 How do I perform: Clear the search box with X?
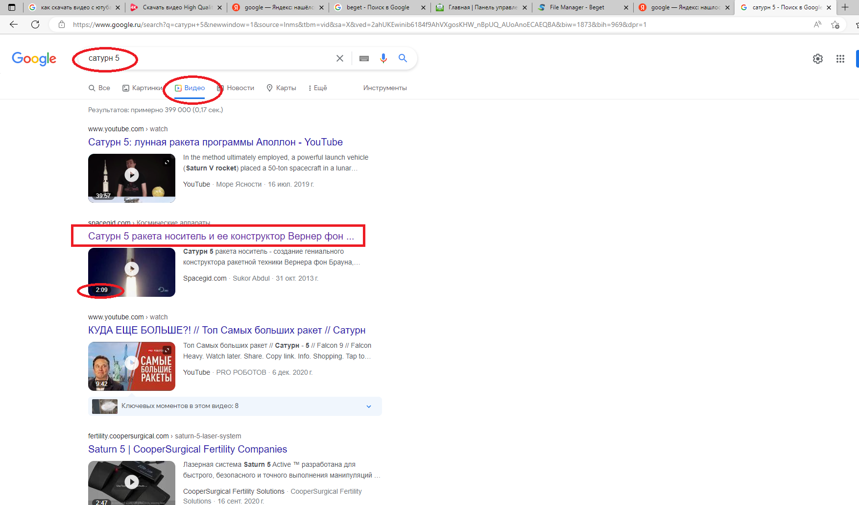[x=340, y=58]
